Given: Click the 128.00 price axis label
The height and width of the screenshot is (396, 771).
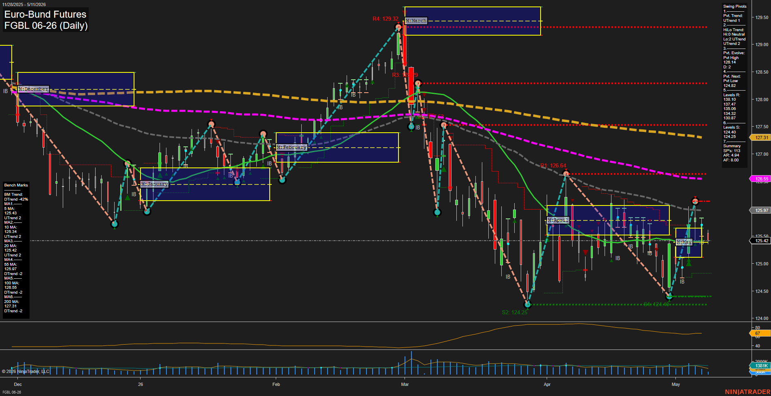Looking at the screenshot, I should coord(762,100).
